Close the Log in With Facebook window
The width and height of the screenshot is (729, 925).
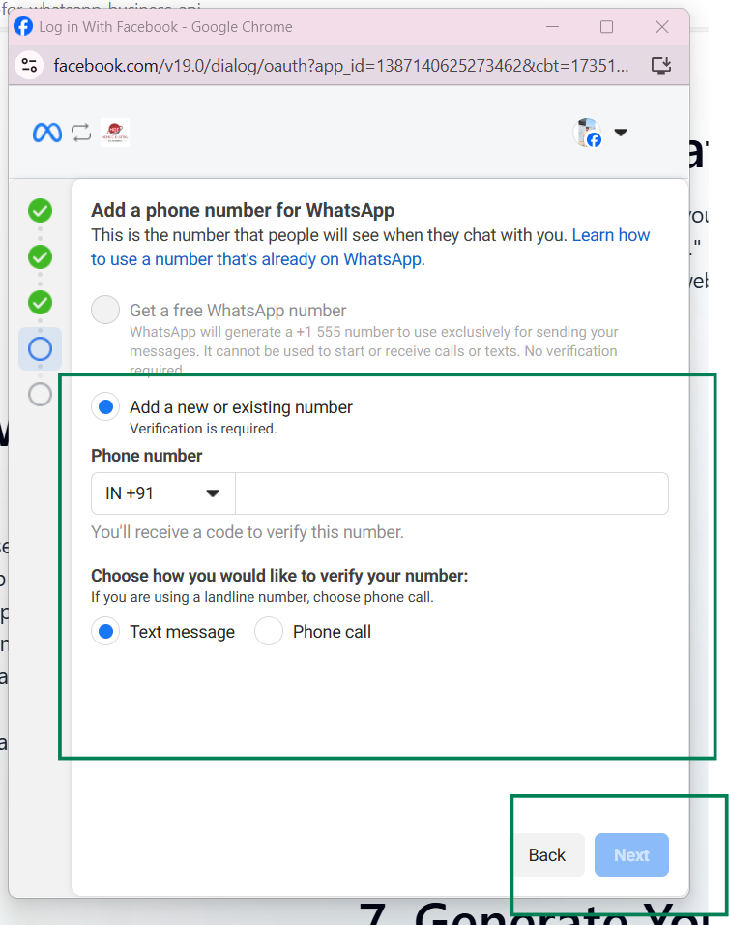(662, 27)
